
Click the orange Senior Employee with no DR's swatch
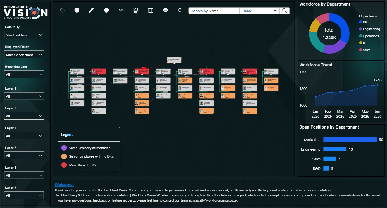pos(64,156)
